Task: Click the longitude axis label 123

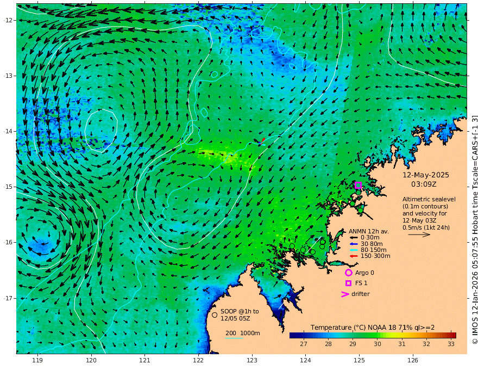Action: (252, 361)
